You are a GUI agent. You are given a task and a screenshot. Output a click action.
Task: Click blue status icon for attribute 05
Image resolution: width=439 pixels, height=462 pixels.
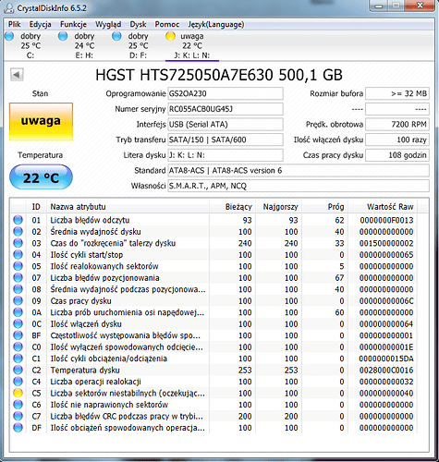(18, 266)
